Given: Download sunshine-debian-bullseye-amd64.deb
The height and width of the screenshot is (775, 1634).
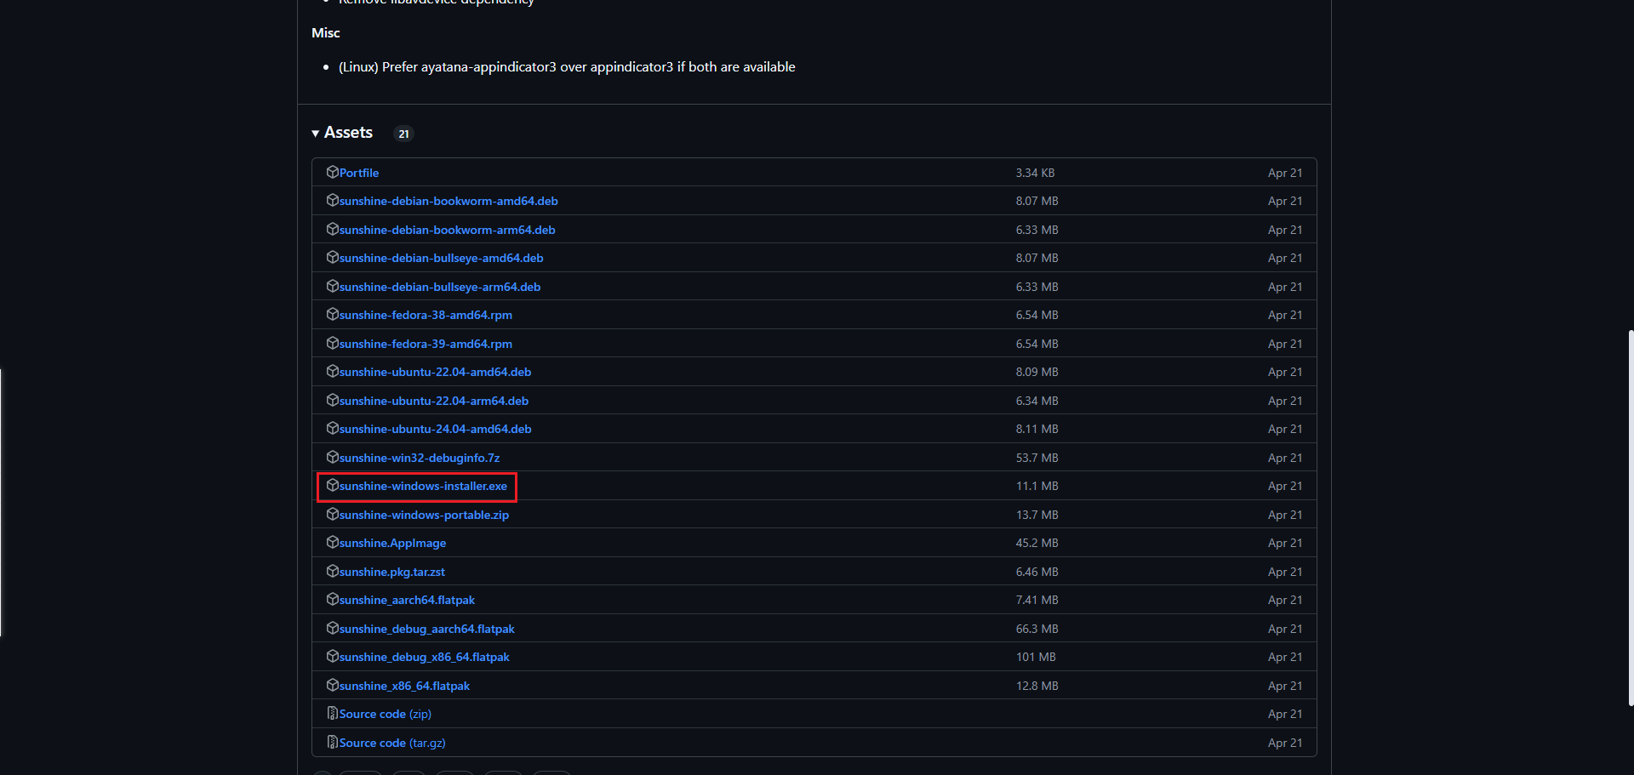Looking at the screenshot, I should coord(442,258).
